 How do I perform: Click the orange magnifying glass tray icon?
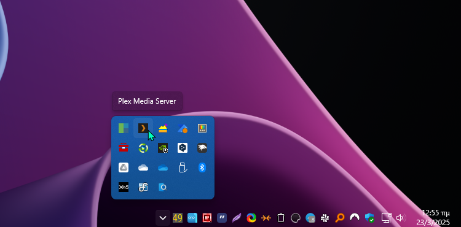[x=339, y=218]
